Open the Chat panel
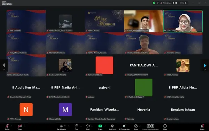Viewport: 209px width, 131px height. click(76, 127)
